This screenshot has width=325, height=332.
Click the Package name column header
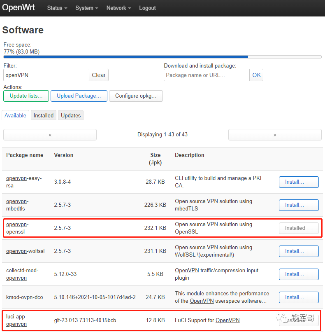point(25,155)
